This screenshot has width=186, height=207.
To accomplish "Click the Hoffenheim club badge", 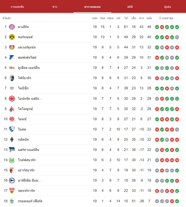I will 12,57.
